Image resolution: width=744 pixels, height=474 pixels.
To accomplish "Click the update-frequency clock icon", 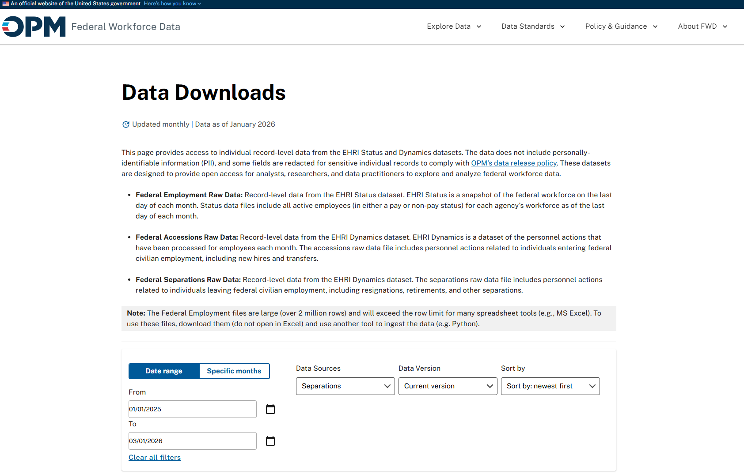I will click(125, 124).
